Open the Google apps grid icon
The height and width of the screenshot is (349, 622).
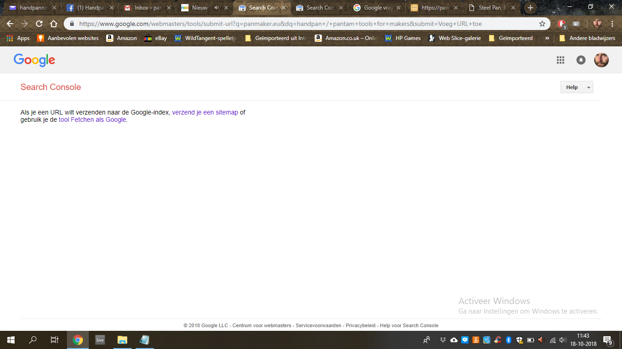click(x=561, y=60)
